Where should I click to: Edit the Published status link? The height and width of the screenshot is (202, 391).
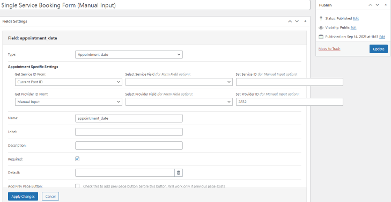click(x=356, y=18)
